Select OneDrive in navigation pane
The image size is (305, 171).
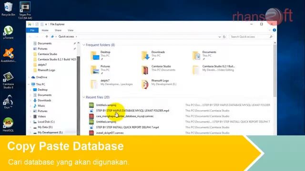[x=41, y=77]
